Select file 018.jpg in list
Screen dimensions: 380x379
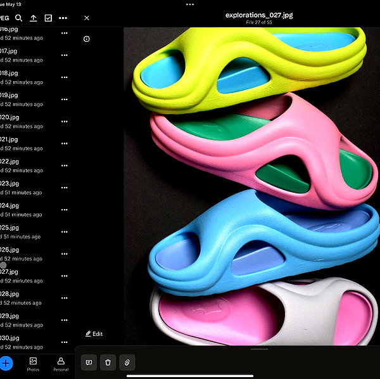click(36, 77)
